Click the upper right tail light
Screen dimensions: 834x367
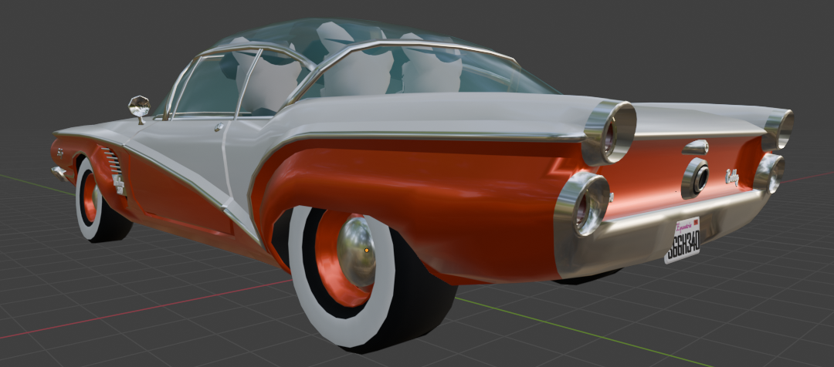[x=780, y=129]
